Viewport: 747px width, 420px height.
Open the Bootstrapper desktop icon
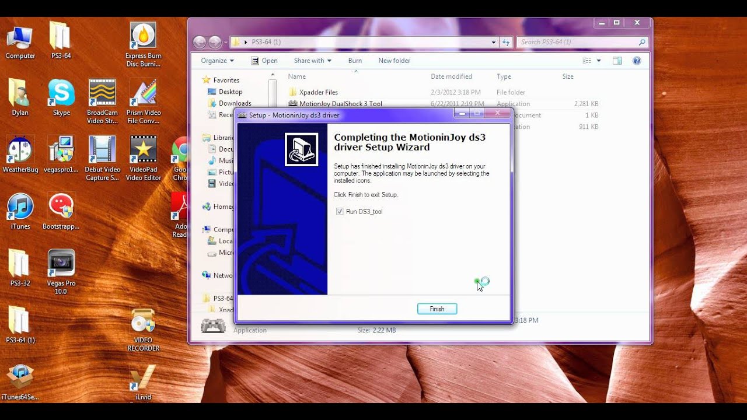[x=61, y=211]
